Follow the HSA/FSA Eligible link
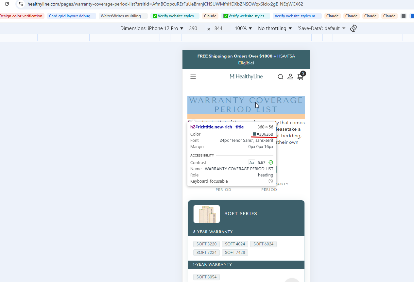 tap(286, 56)
